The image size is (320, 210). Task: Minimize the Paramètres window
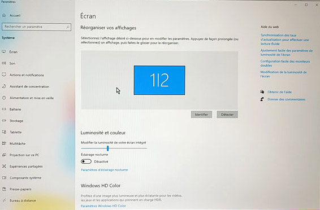296,5
